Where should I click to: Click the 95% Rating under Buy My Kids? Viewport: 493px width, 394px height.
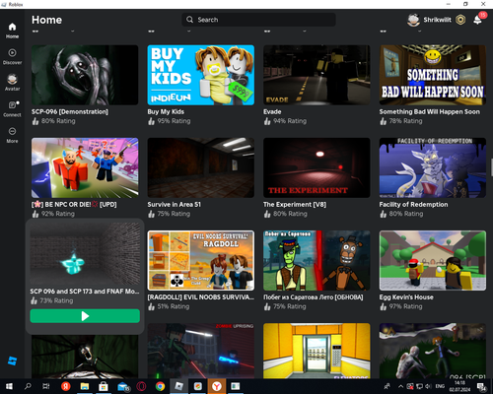[174, 121]
